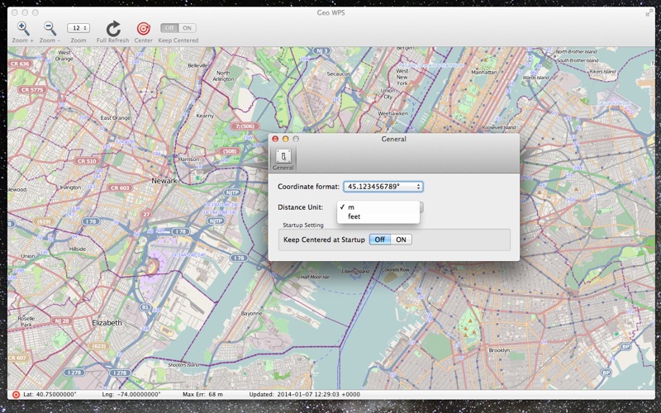Click the Secaucus label on the map
Viewport: 661px width, 413px height.
pos(339,74)
